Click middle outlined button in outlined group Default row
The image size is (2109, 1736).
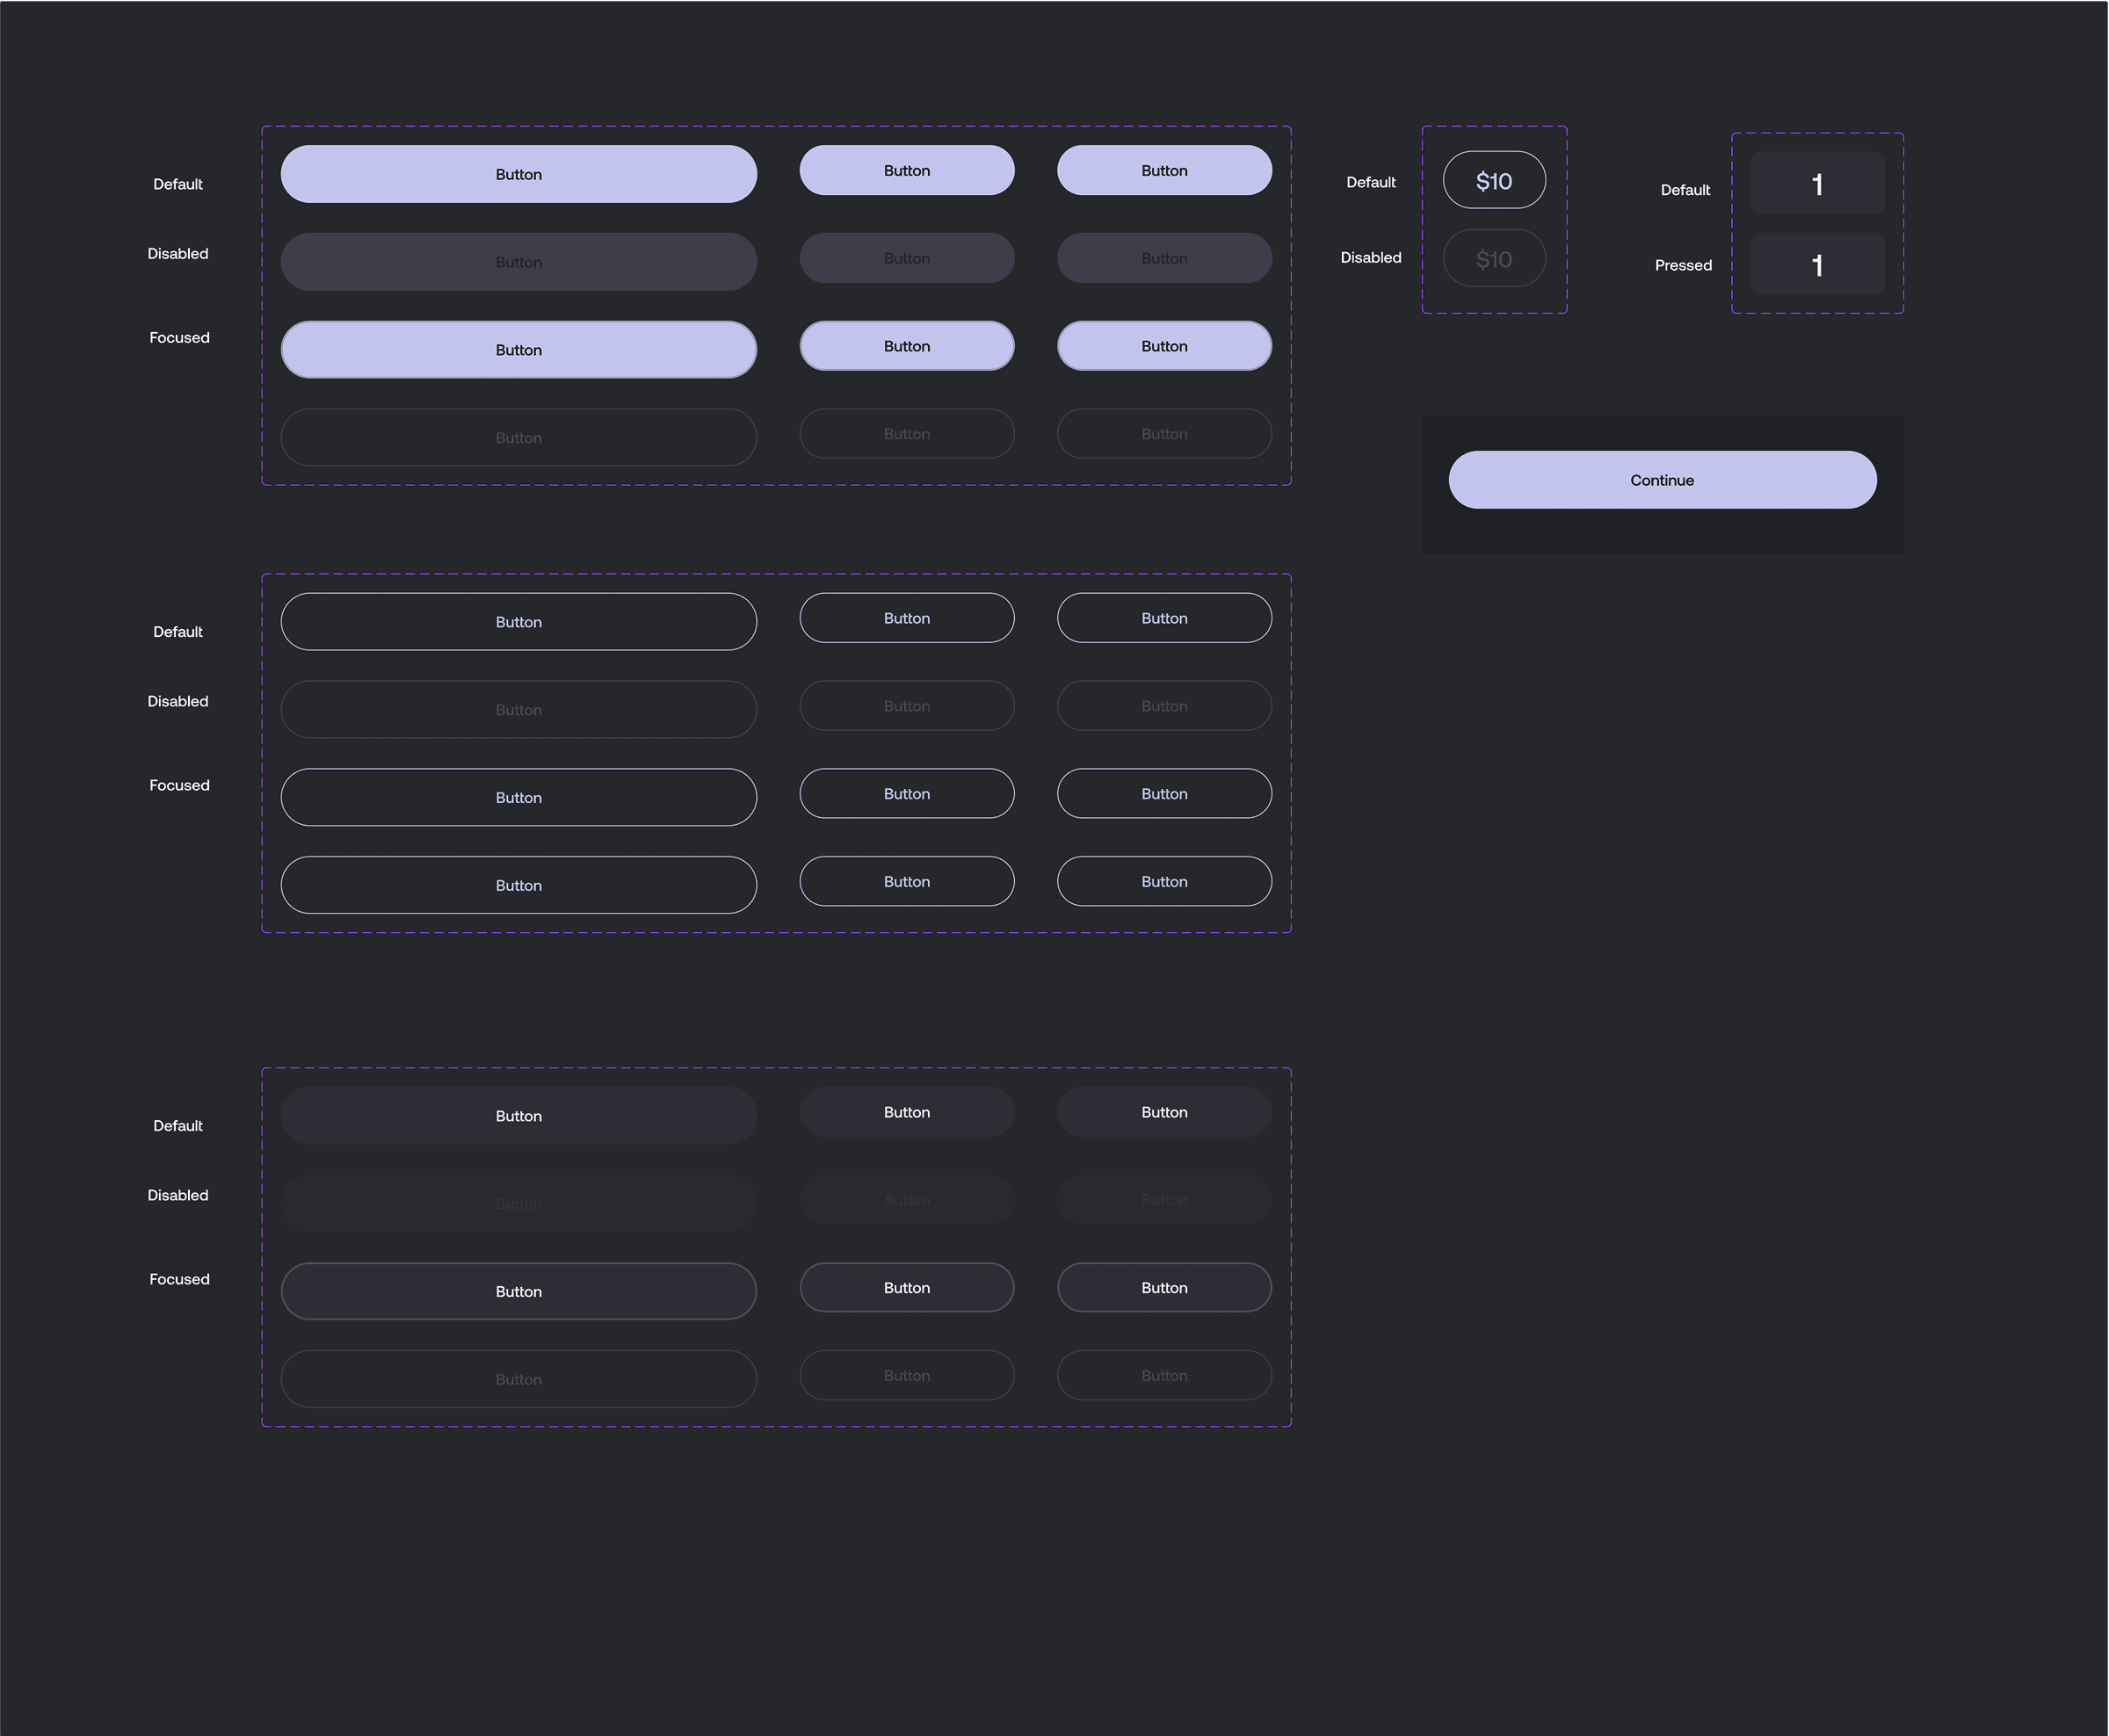pyautogui.click(x=907, y=618)
